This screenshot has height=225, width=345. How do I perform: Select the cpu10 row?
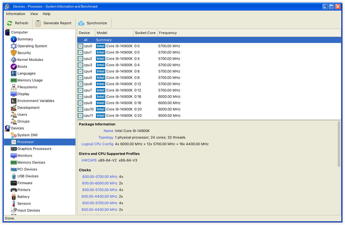point(209,109)
